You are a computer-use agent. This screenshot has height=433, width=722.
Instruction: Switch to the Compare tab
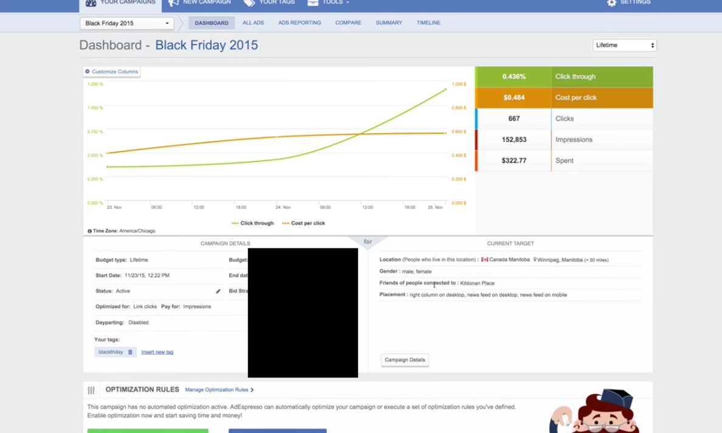click(348, 23)
